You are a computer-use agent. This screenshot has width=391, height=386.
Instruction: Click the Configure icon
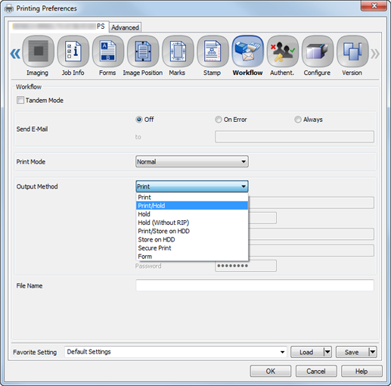tap(318, 51)
